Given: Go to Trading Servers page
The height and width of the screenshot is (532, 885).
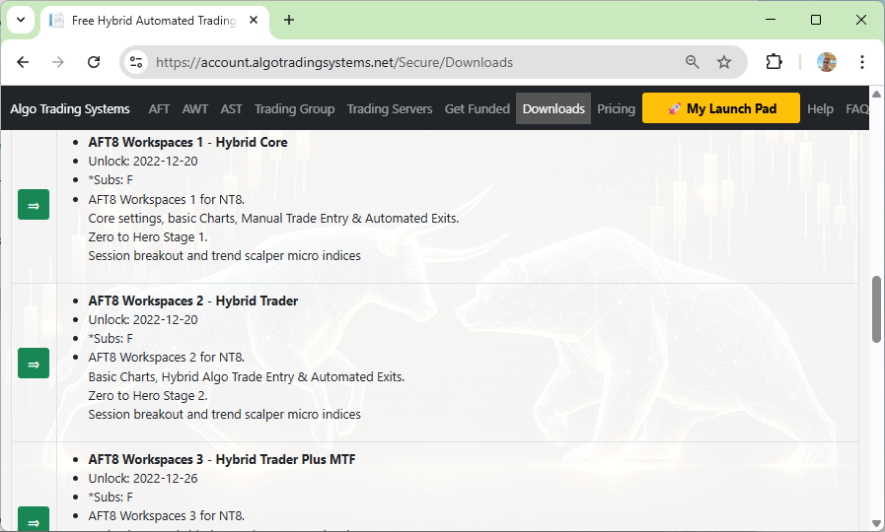Looking at the screenshot, I should click(x=390, y=108).
